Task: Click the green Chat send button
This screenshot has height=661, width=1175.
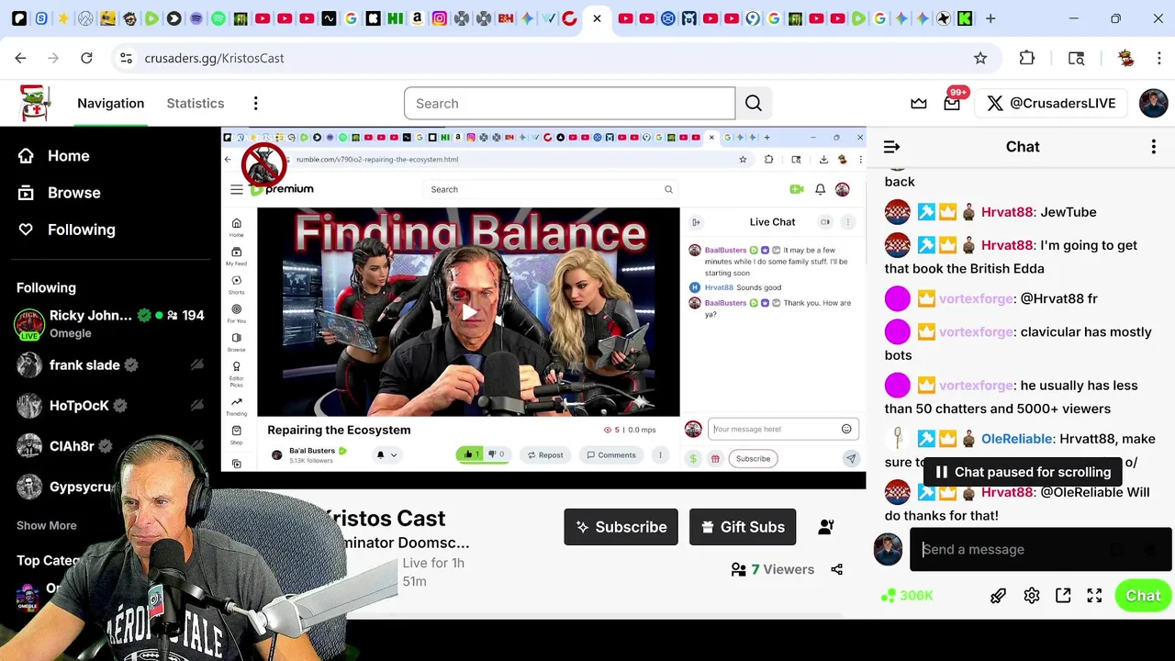Action: point(1143,596)
